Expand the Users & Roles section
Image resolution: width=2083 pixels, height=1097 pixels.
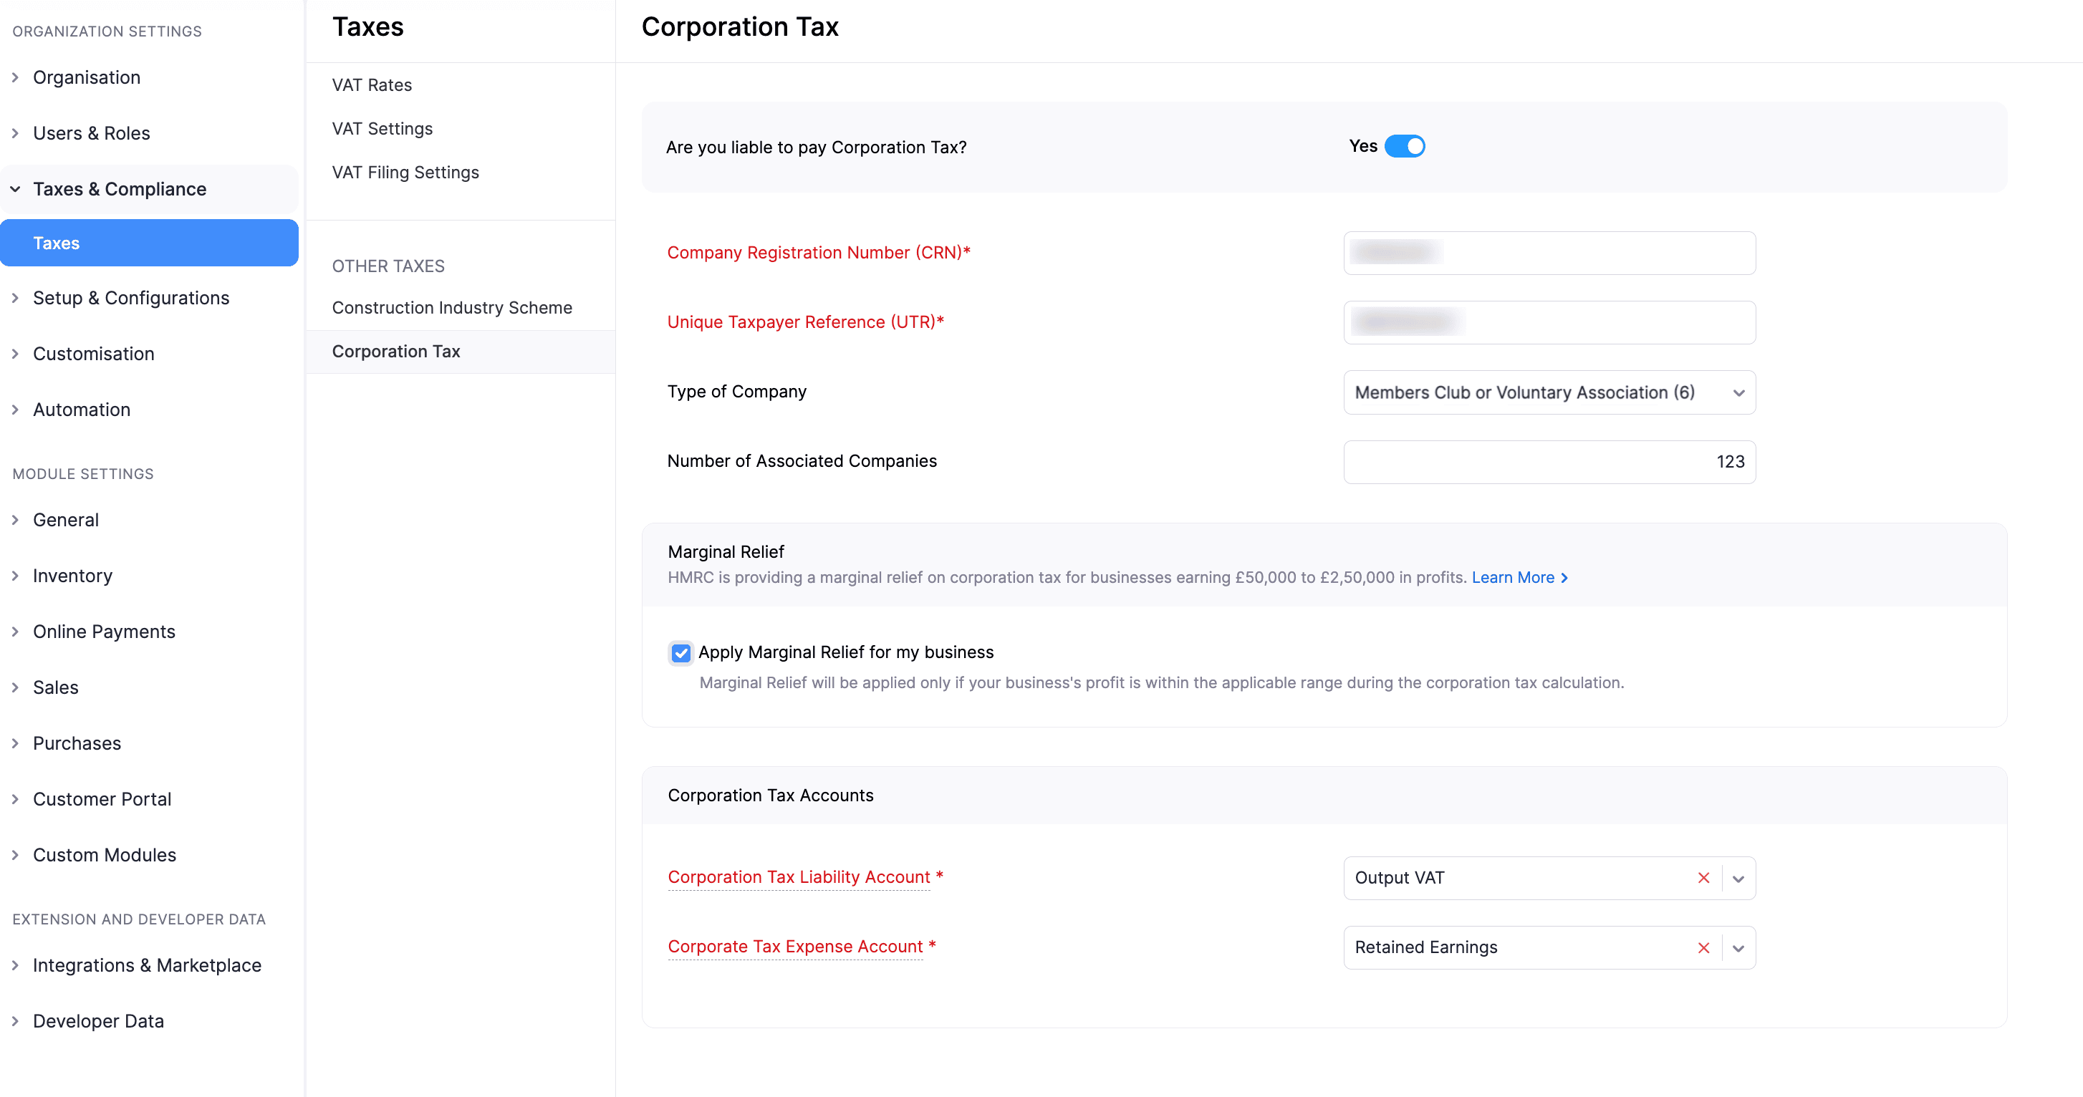click(92, 132)
